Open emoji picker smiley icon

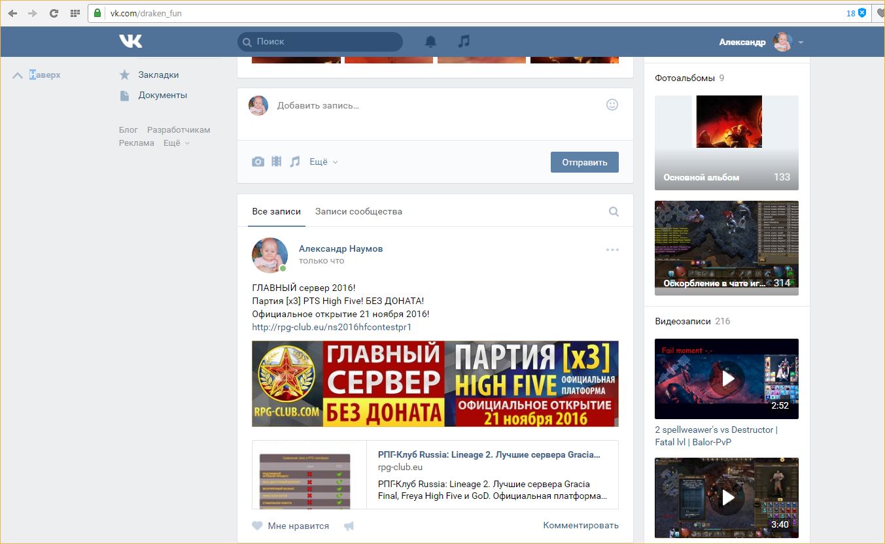[612, 105]
